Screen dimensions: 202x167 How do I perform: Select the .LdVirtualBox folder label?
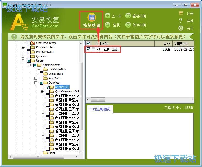[58, 69]
